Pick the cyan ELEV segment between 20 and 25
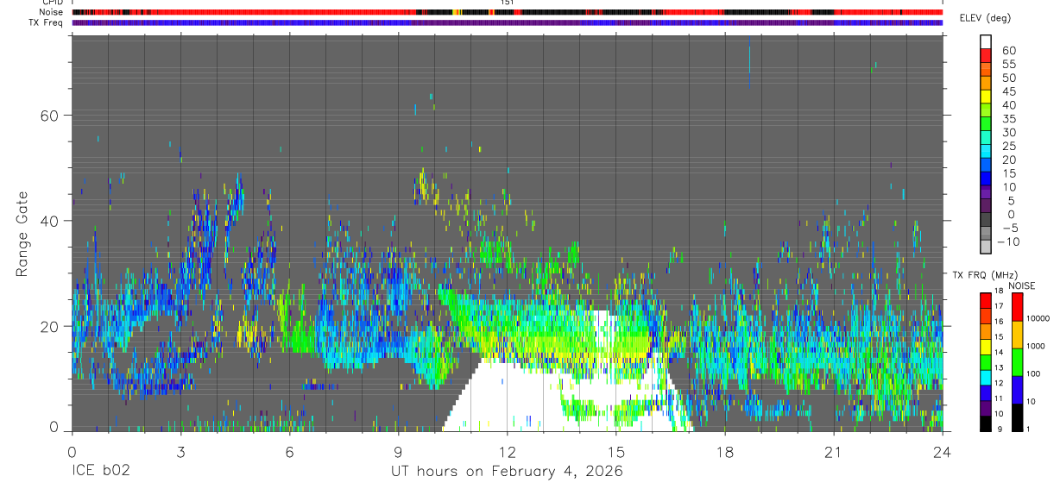Screen dimensions: 1060x489 point(985,153)
